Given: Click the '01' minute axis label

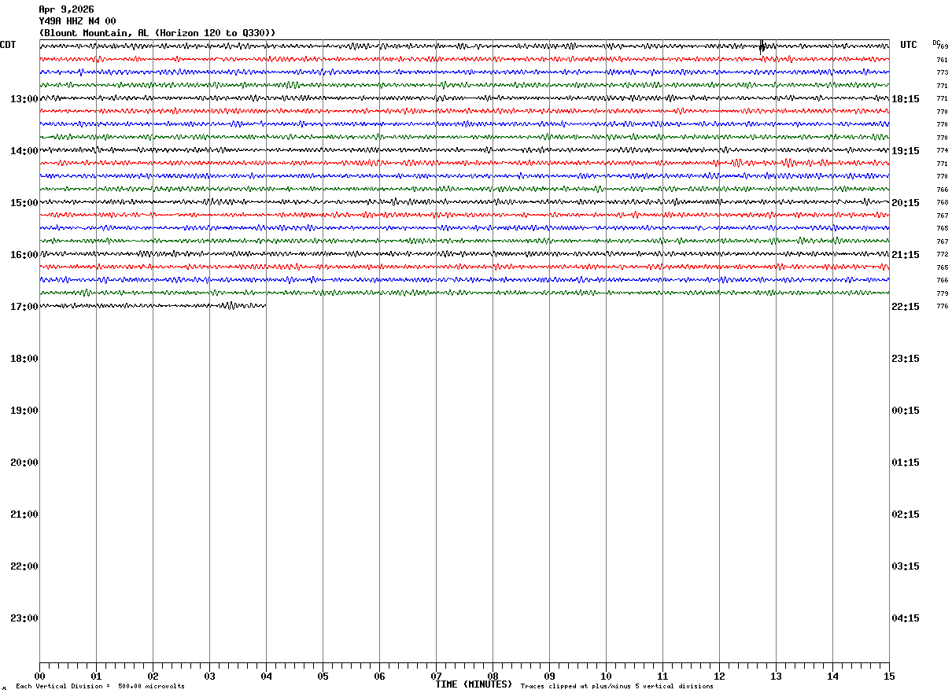Looking at the screenshot, I should [96, 677].
